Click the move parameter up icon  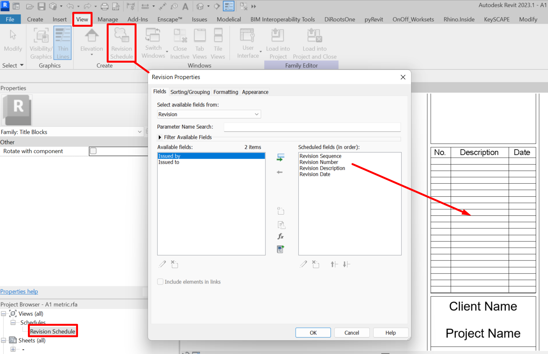(x=334, y=264)
